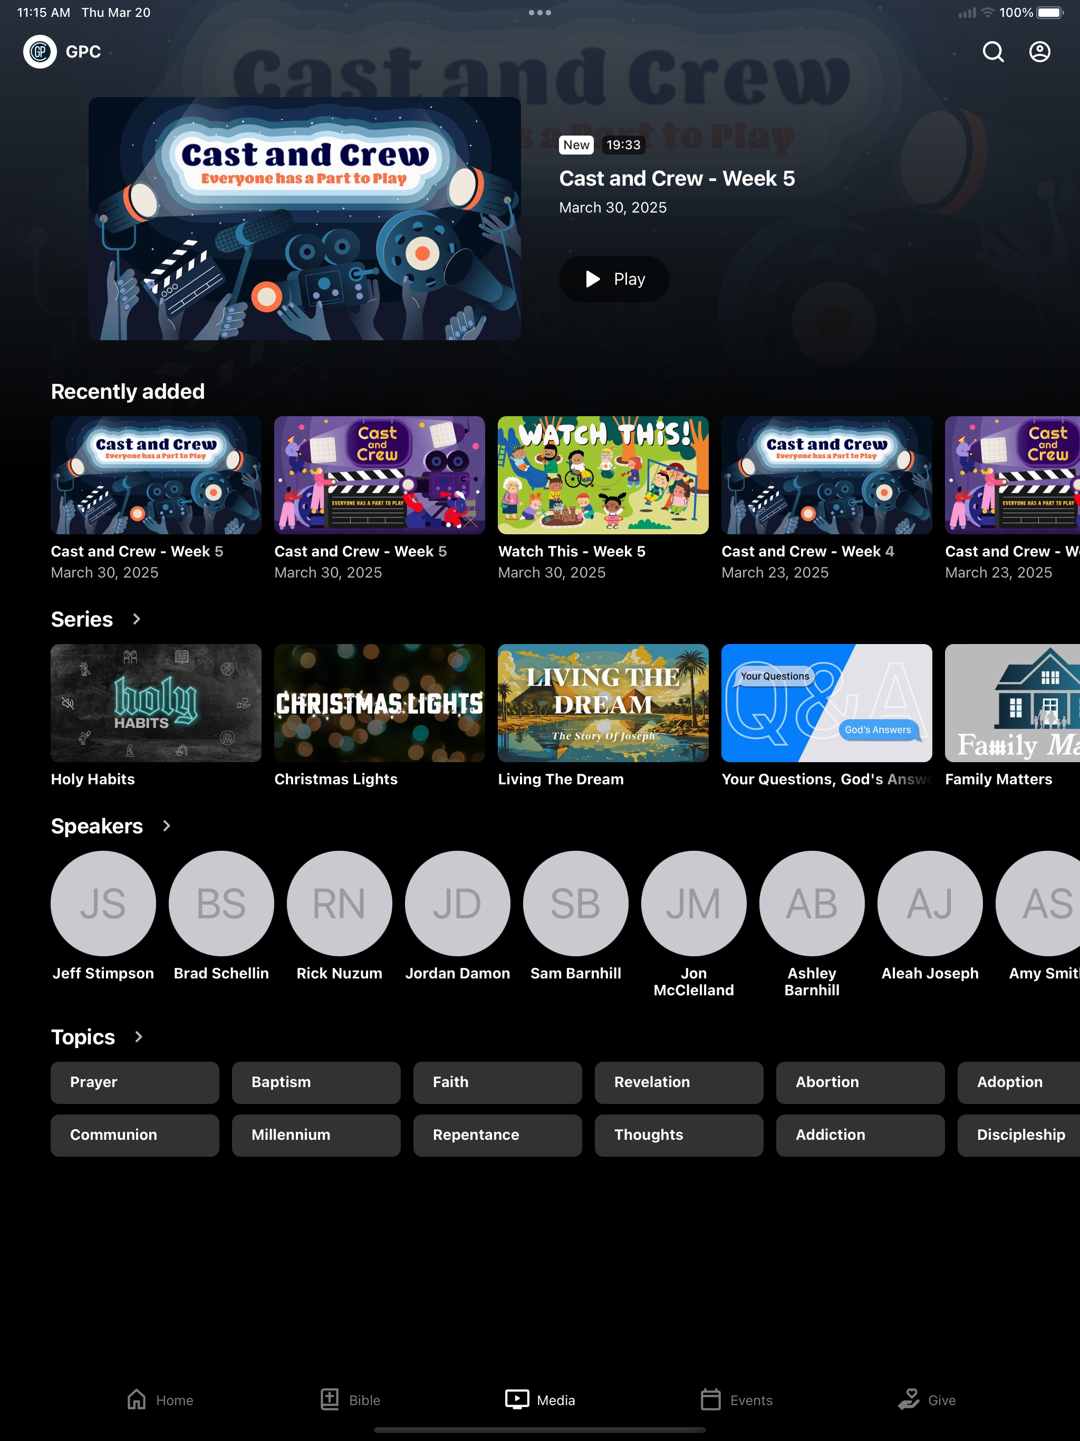Tap the Recently added heading
Screen dimensions: 1080x1441
pyautogui.click(x=128, y=391)
